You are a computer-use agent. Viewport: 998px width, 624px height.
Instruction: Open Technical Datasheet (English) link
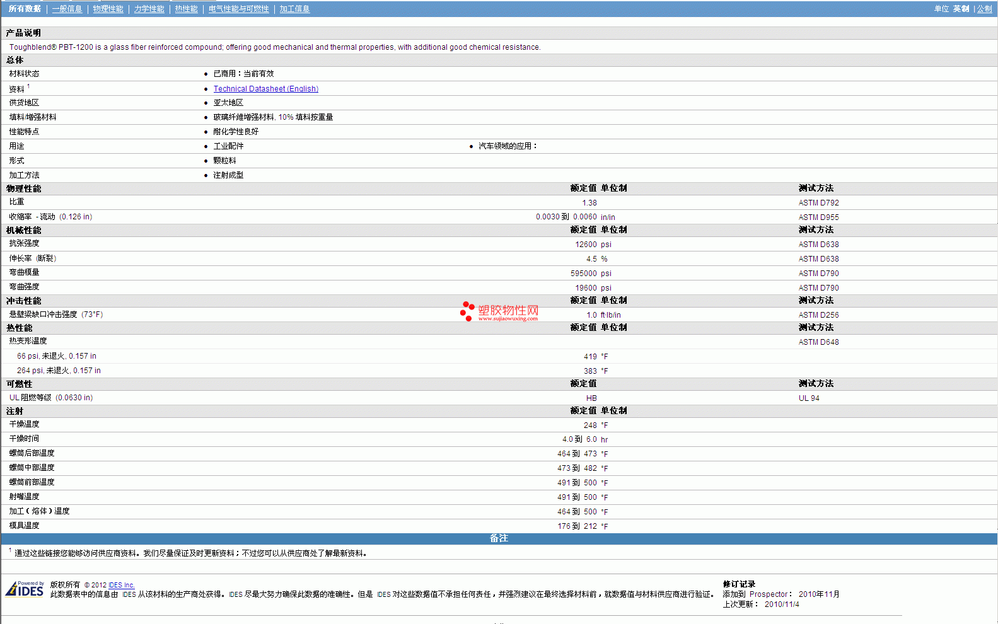[266, 89]
